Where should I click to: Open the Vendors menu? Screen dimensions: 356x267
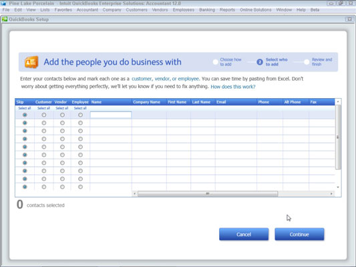(x=160, y=10)
